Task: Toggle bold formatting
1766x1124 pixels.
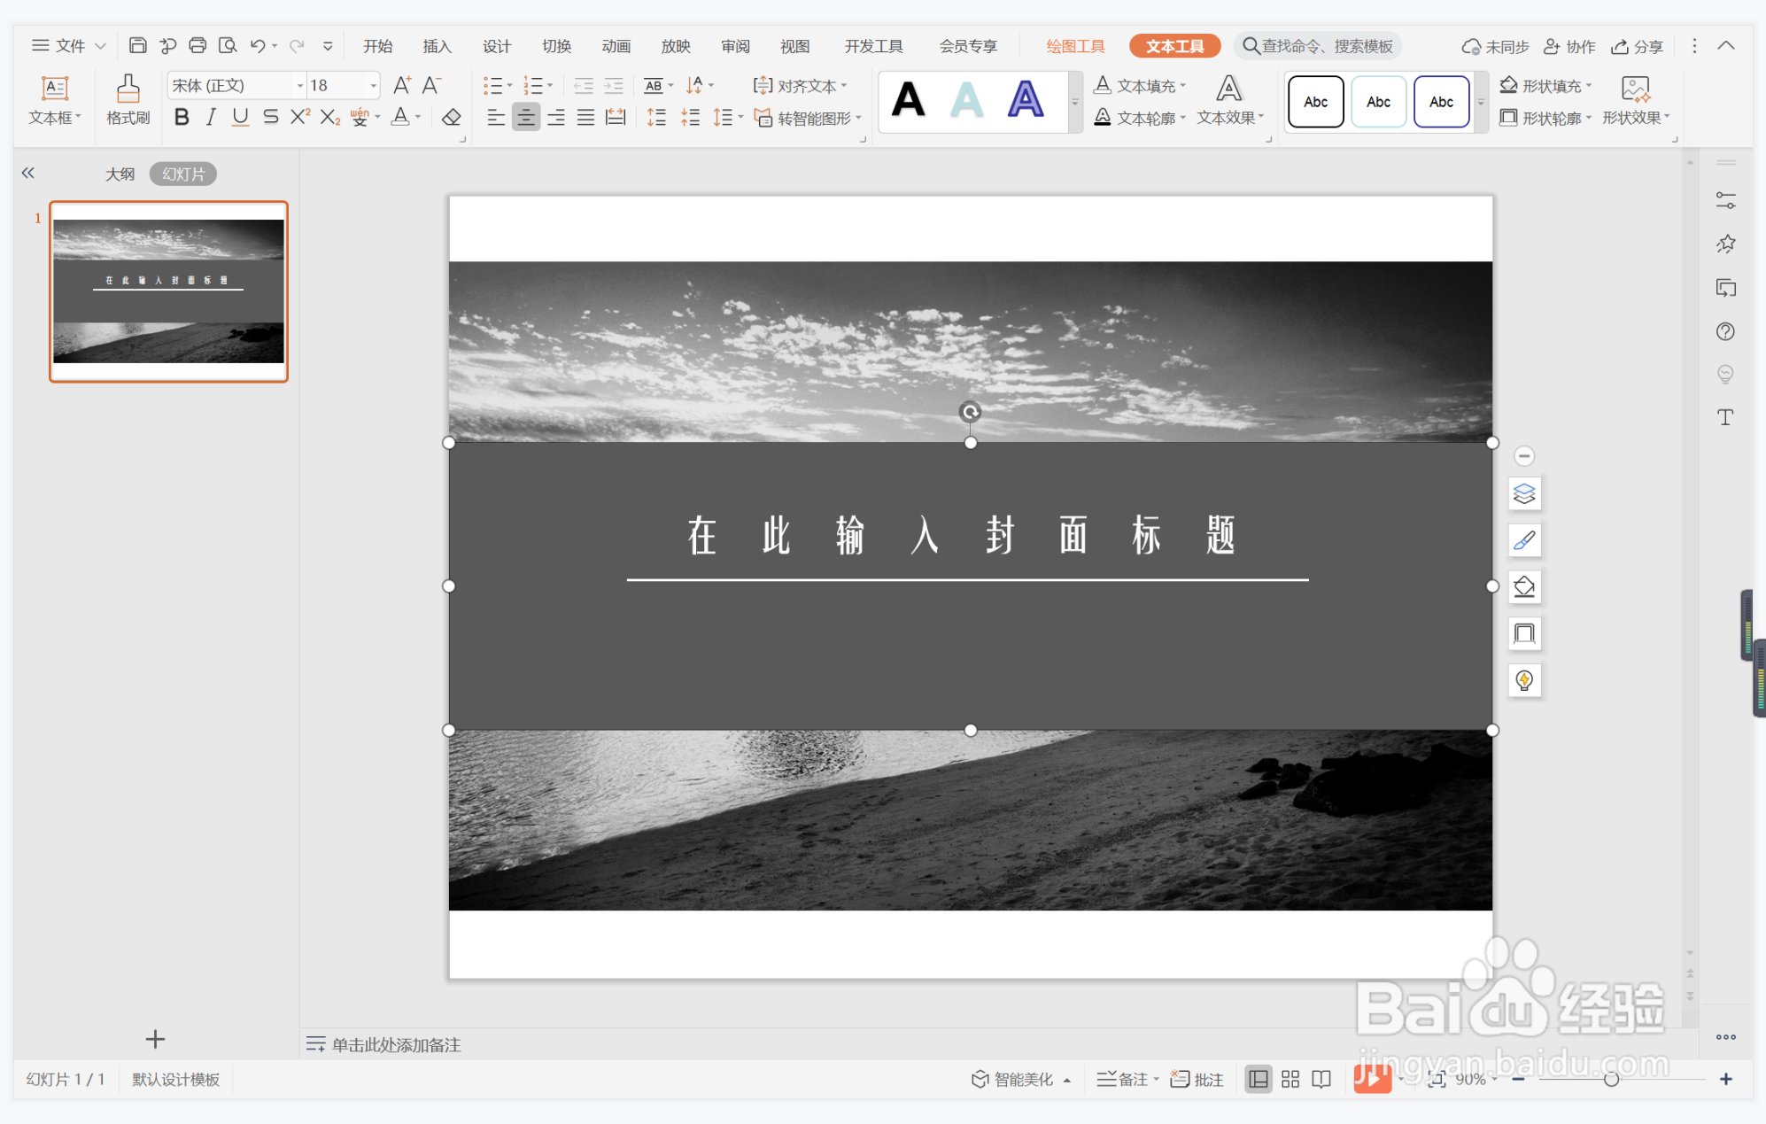Action: [182, 118]
